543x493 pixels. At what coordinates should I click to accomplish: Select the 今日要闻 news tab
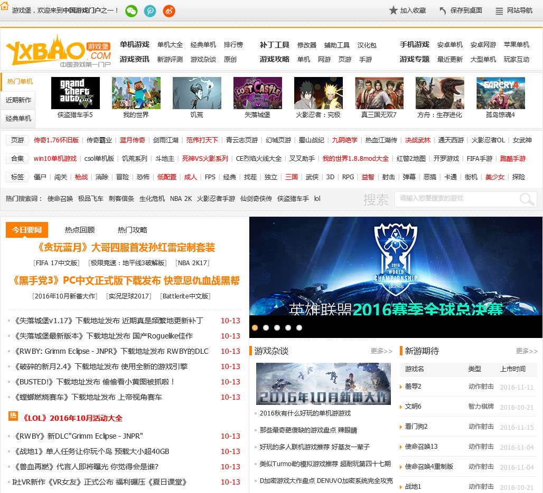pyautogui.click(x=27, y=230)
